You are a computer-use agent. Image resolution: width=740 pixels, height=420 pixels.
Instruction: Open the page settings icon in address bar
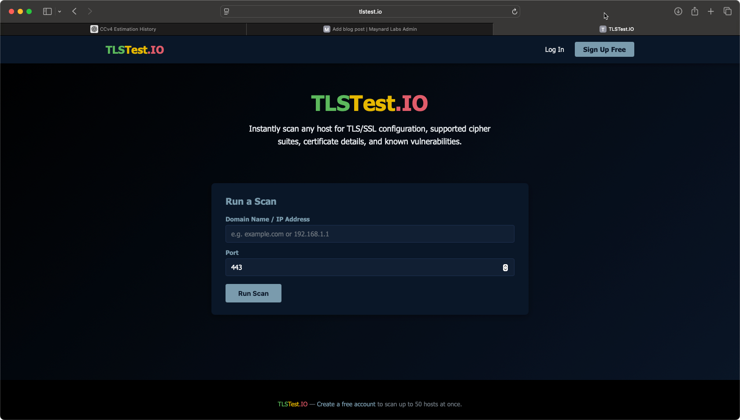click(x=226, y=11)
